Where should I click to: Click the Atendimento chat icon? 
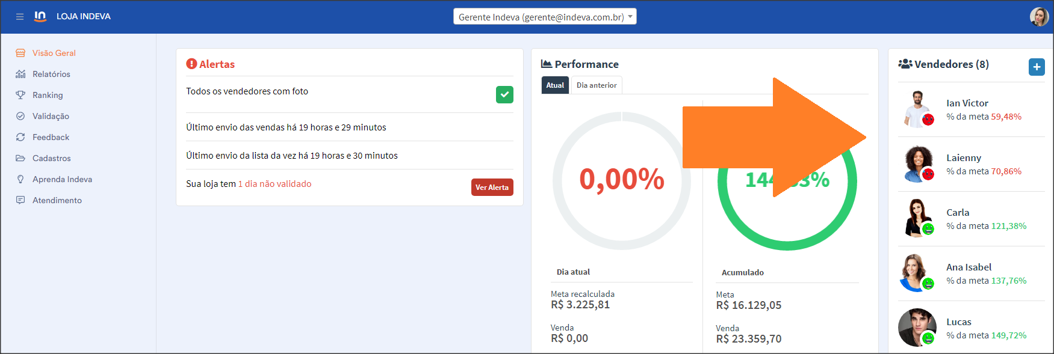point(20,200)
